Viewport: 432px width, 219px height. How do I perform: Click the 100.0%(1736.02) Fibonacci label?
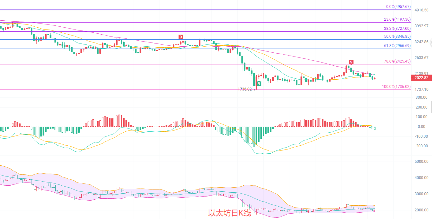[x=396, y=87]
